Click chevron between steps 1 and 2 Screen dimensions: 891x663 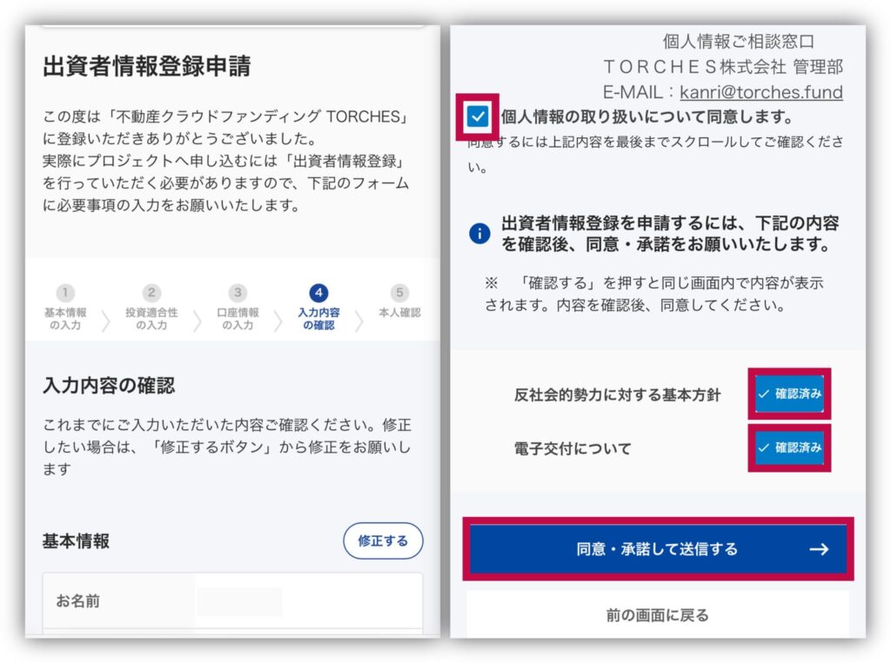[105, 320]
